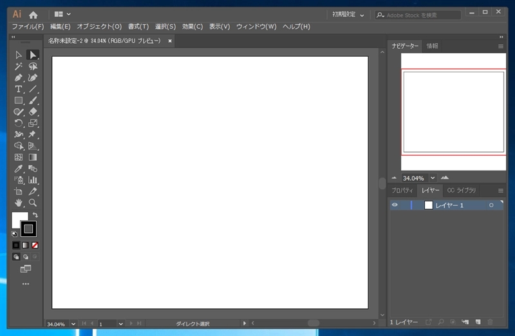Open 効果(C) menu
The image size is (515, 336).
tap(192, 26)
